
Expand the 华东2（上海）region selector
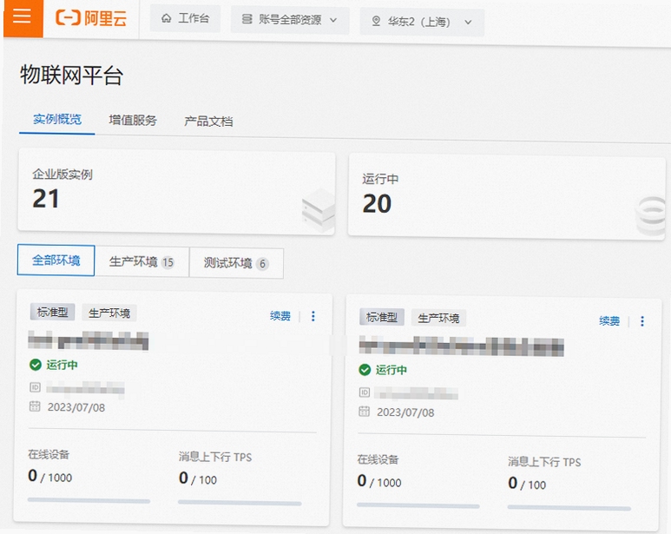[x=422, y=22]
